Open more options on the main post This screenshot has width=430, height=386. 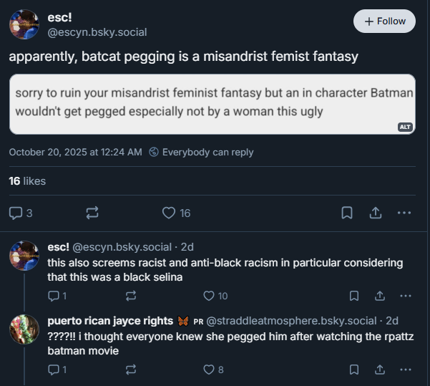pos(404,213)
